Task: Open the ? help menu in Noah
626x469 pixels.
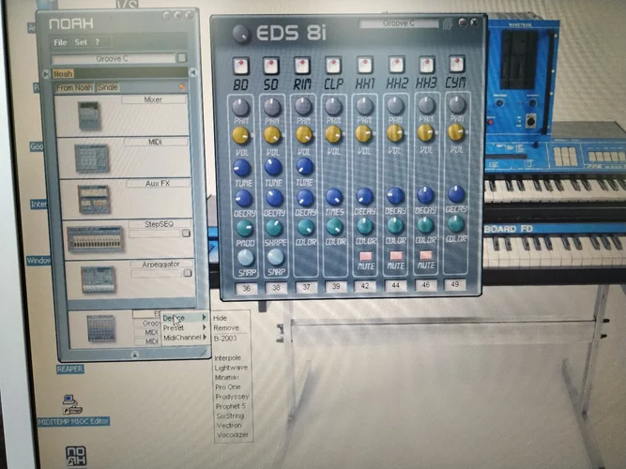Action: tap(97, 42)
